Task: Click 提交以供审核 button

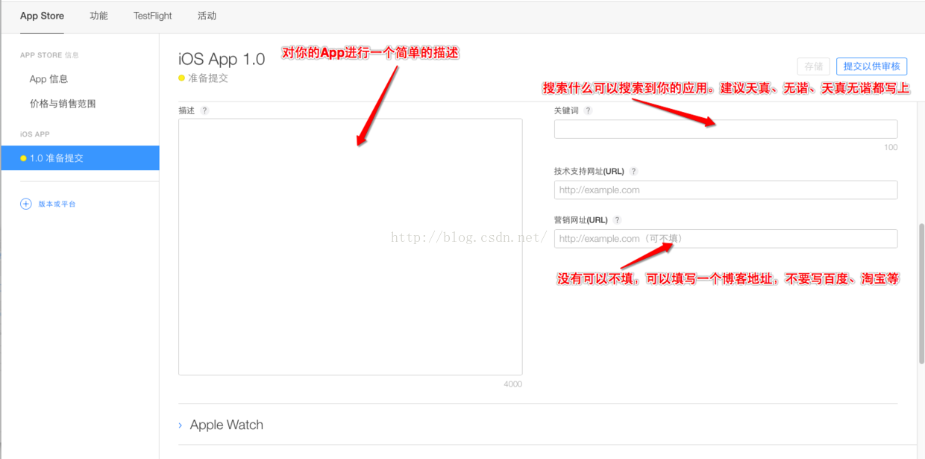Action: coord(871,66)
